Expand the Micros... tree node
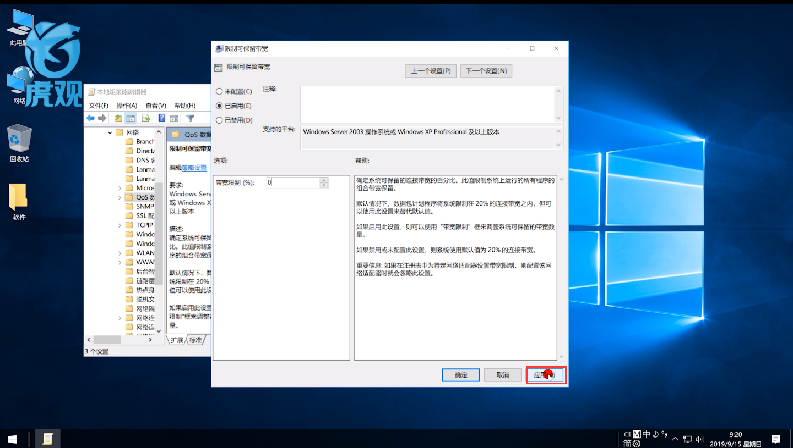This screenshot has width=793, height=448. coord(120,188)
